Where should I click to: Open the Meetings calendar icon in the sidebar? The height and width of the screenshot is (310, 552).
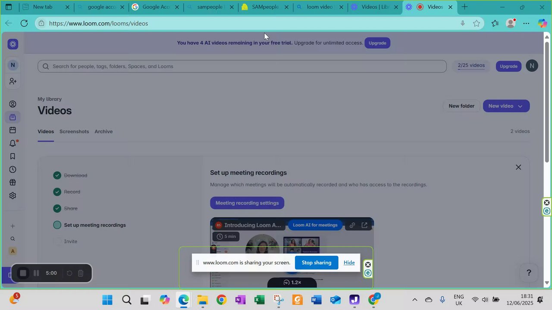tap(13, 130)
